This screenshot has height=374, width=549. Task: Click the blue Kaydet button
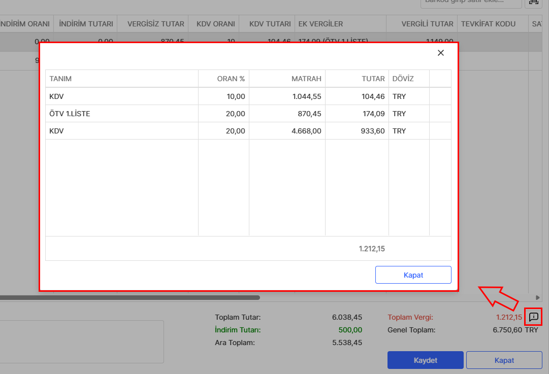425,360
